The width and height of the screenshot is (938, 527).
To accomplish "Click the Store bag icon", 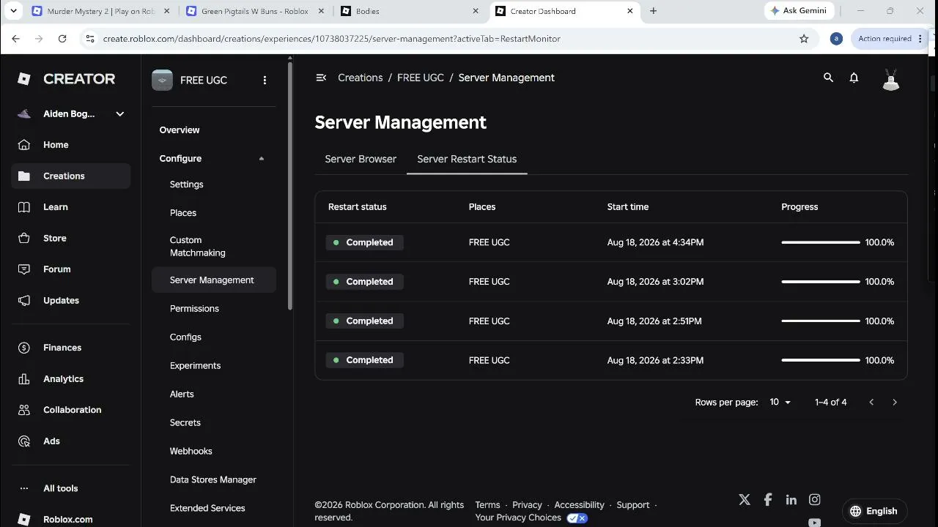I will (24, 238).
